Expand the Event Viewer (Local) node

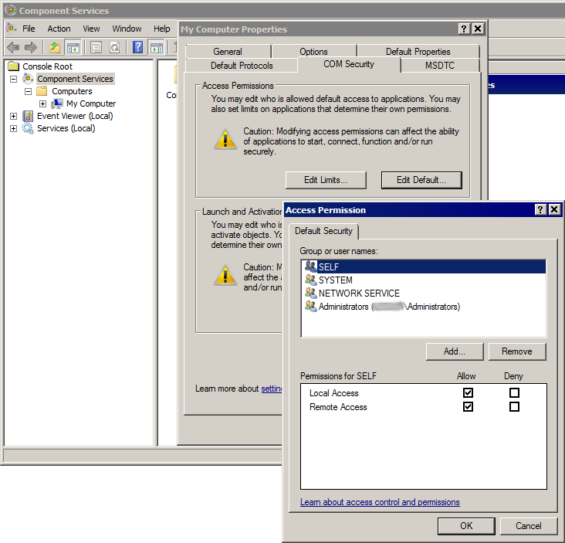pos(14,116)
